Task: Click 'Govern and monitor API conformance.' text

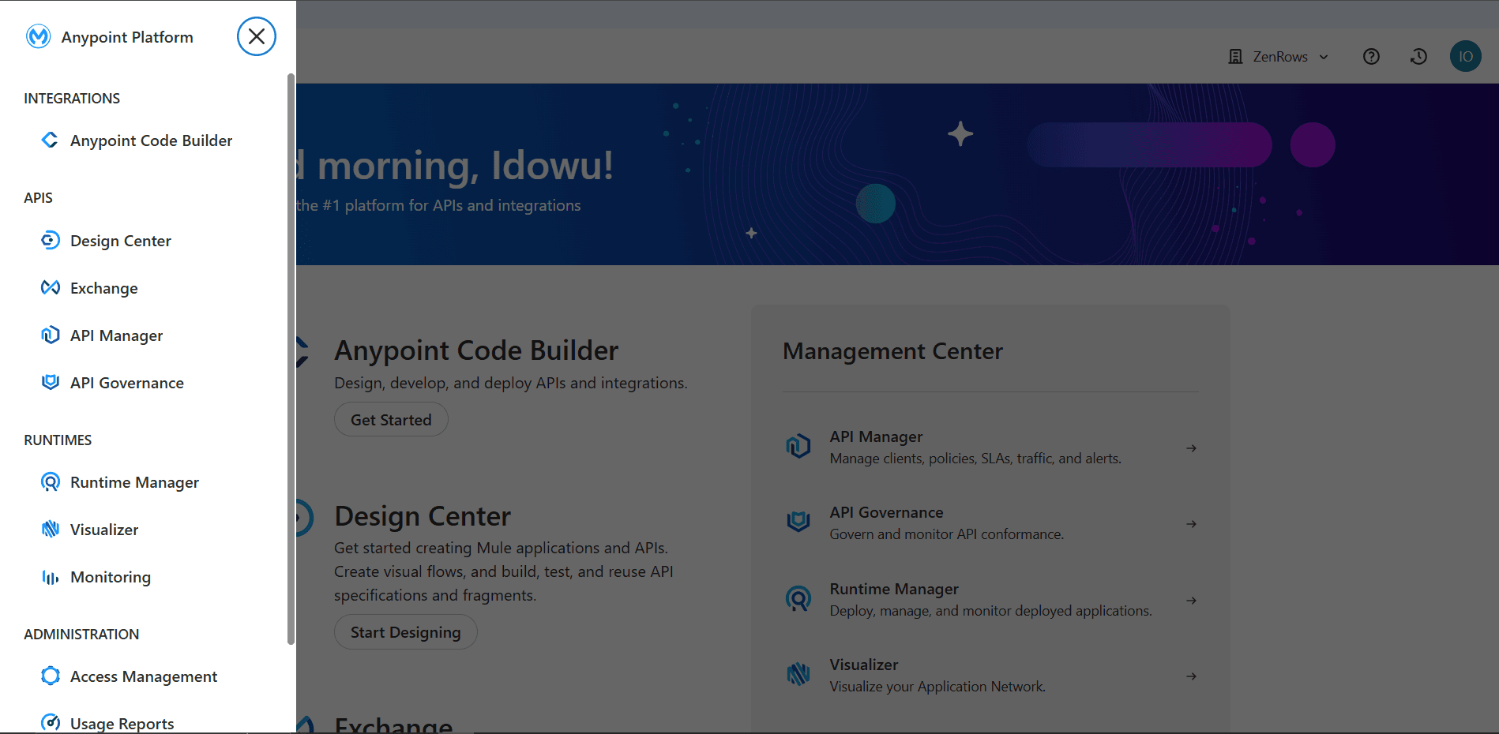Action: (x=946, y=534)
